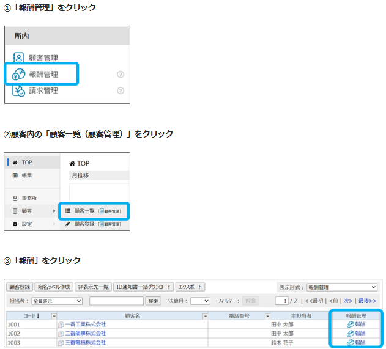
Task: Open help icon beside 請求管理
Action: (121, 90)
